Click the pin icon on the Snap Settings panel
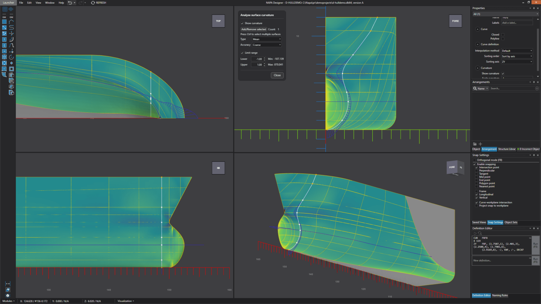The image size is (541, 304). click(534, 155)
